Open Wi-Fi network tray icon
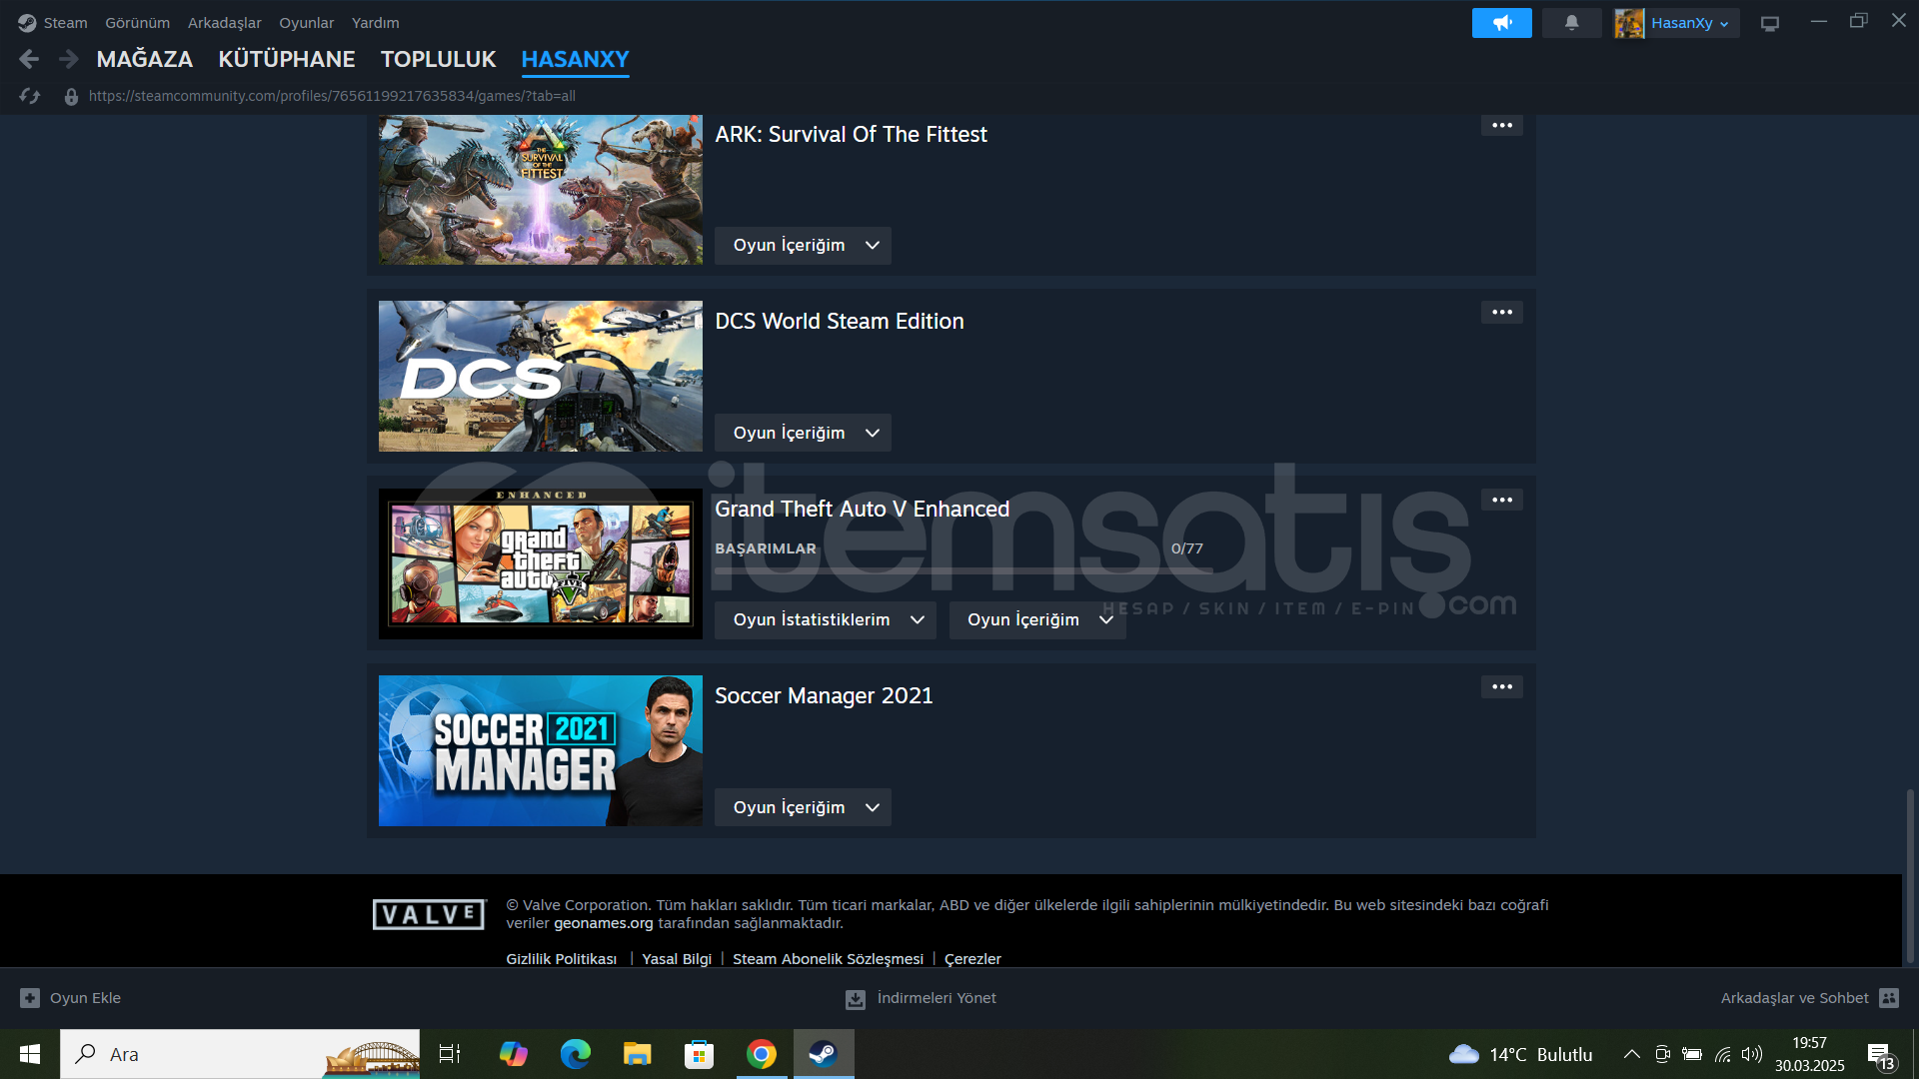This screenshot has height=1079, width=1919. coord(1723,1054)
